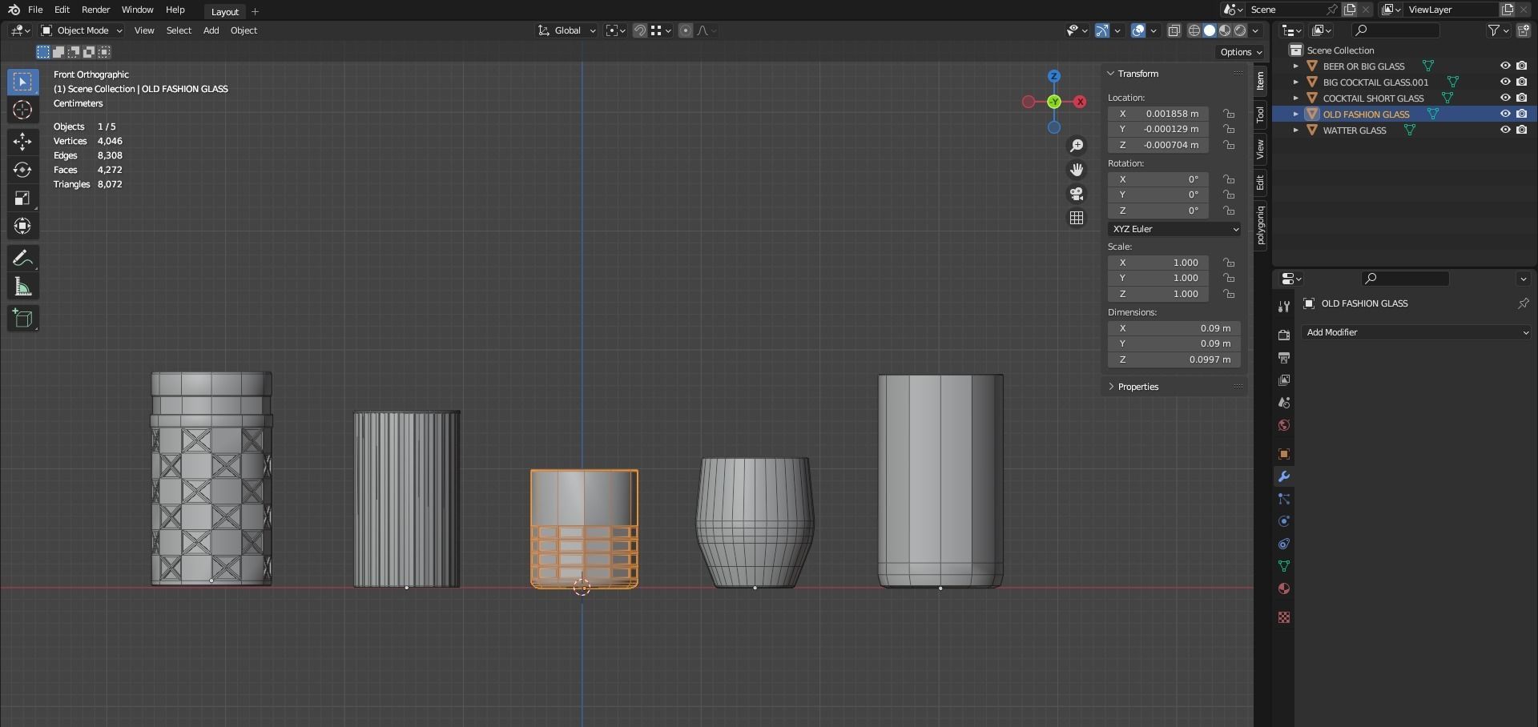Viewport: 1538px width, 727px height.
Task: Lock the Location X value
Action: click(1229, 114)
